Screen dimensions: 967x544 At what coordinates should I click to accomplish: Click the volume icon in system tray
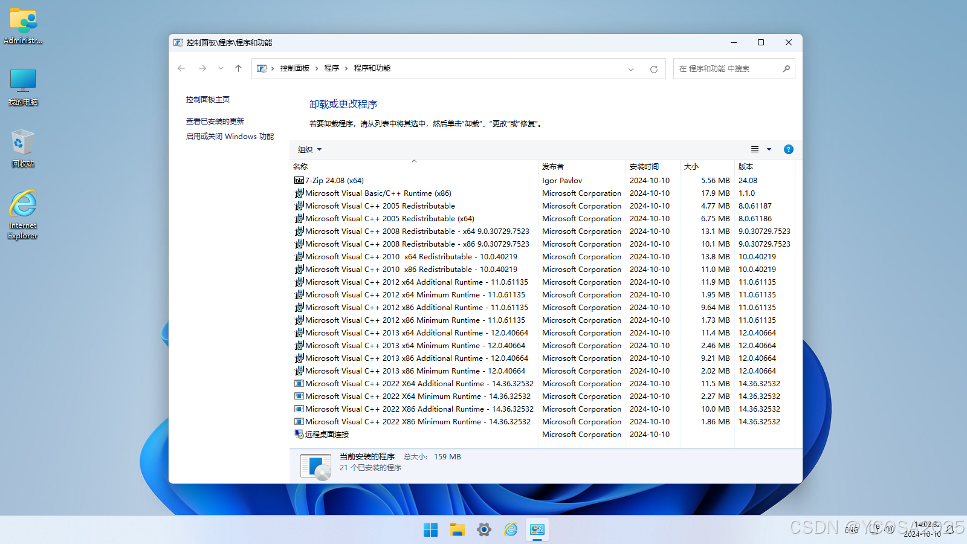click(890, 529)
